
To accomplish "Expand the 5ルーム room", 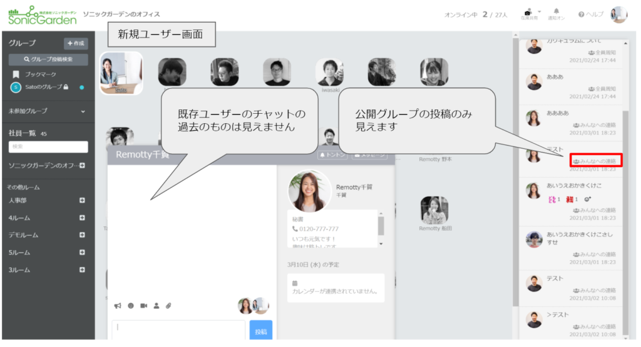I will [82, 253].
